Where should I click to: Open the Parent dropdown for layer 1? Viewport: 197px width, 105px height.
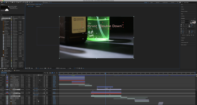click(49, 77)
